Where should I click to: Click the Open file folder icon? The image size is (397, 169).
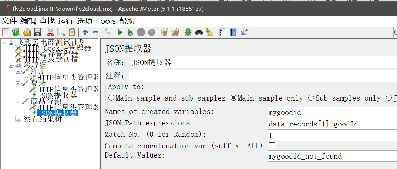(x=27, y=32)
